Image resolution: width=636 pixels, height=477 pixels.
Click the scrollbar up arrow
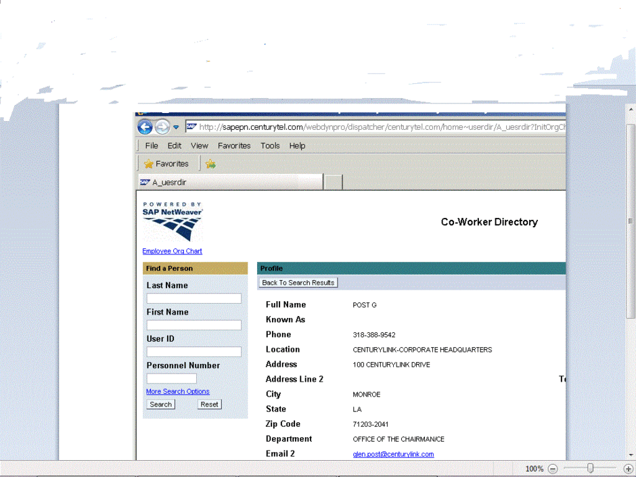(x=631, y=110)
